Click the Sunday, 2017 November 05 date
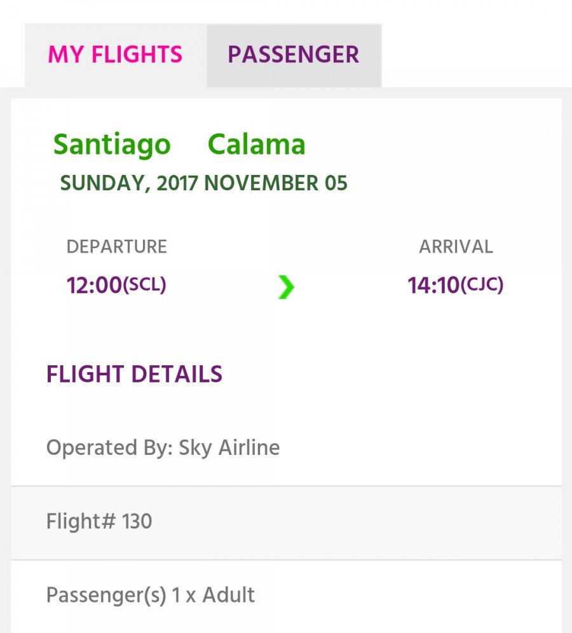 click(204, 183)
